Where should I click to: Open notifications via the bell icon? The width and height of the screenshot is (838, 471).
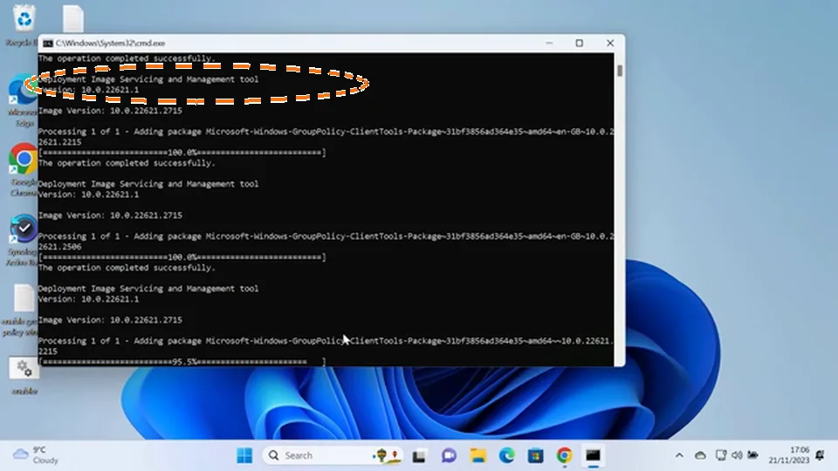pos(820,455)
